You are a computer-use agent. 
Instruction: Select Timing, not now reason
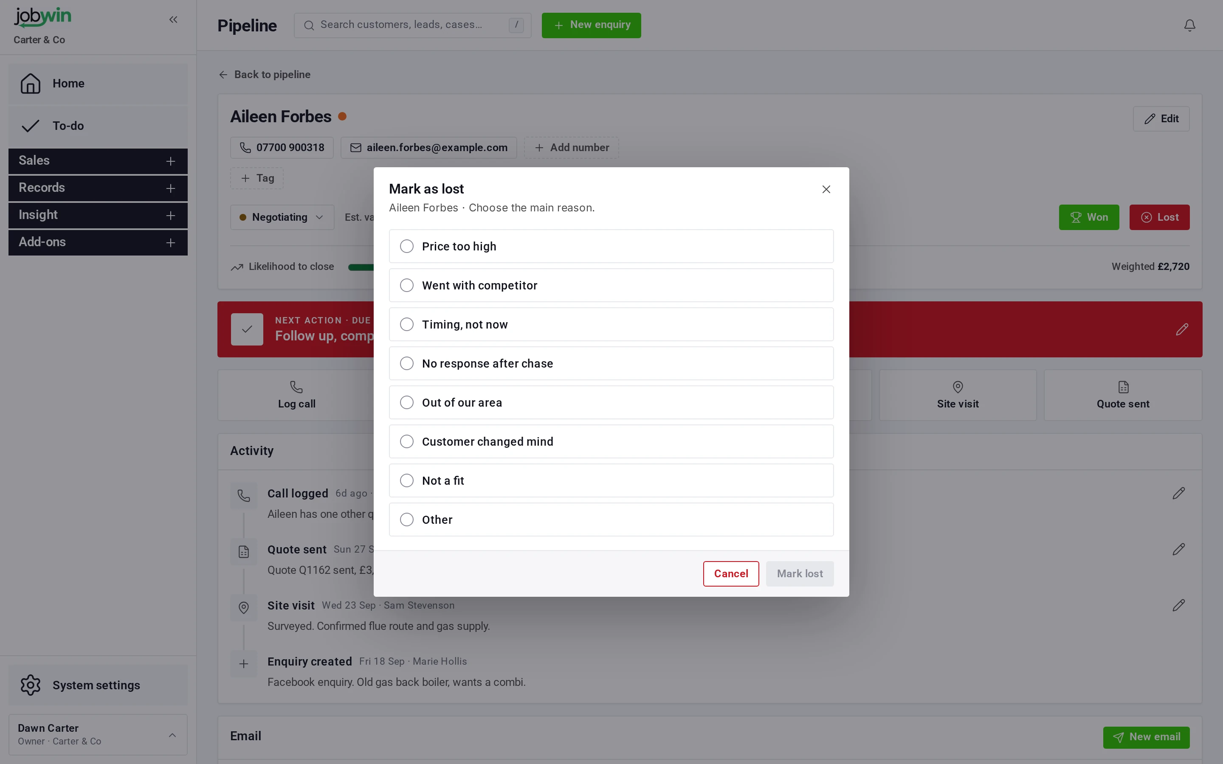[x=611, y=324]
